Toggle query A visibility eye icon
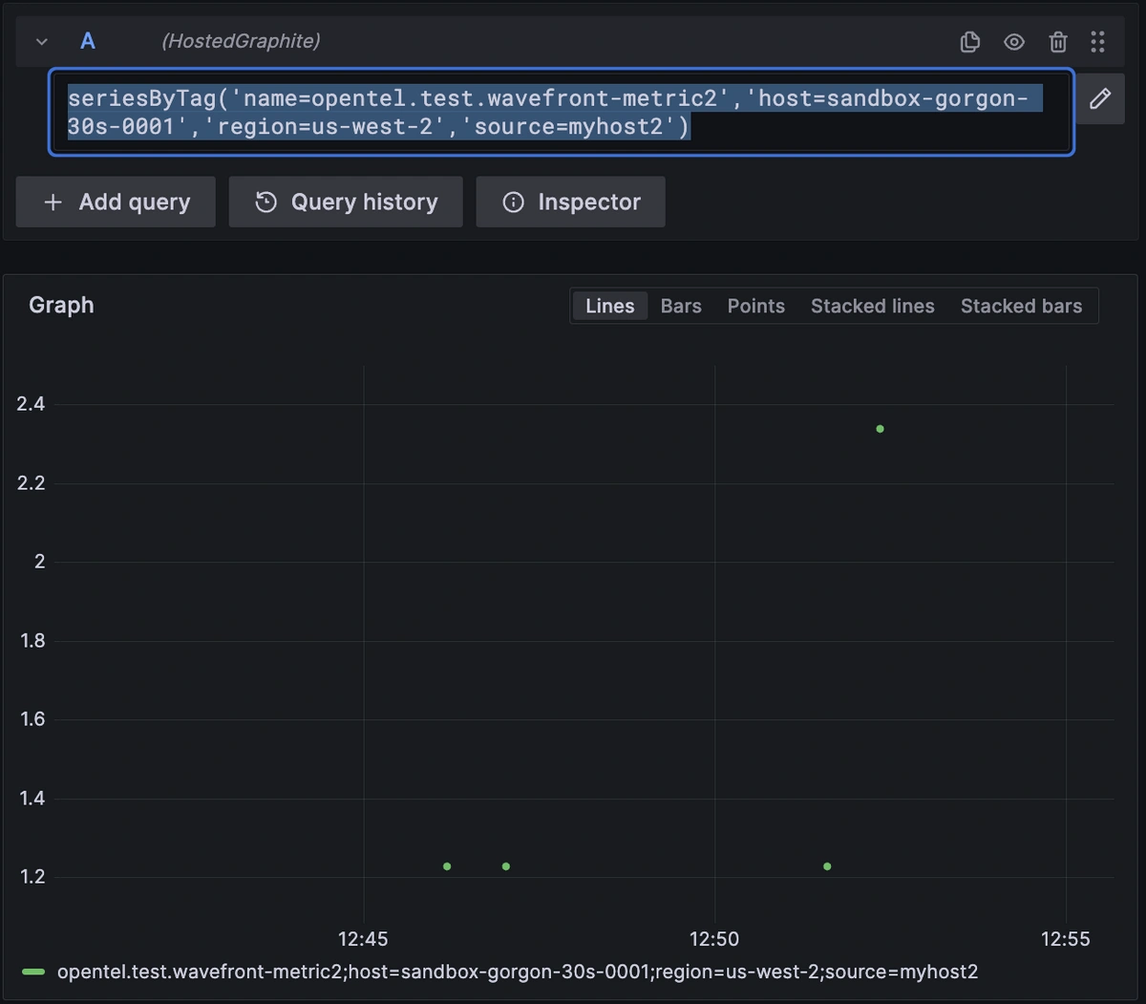 [x=1014, y=42]
